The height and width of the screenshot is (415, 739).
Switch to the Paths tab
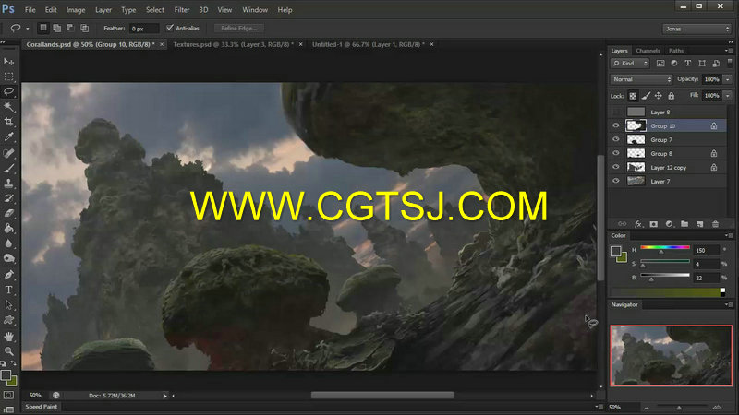[676, 51]
